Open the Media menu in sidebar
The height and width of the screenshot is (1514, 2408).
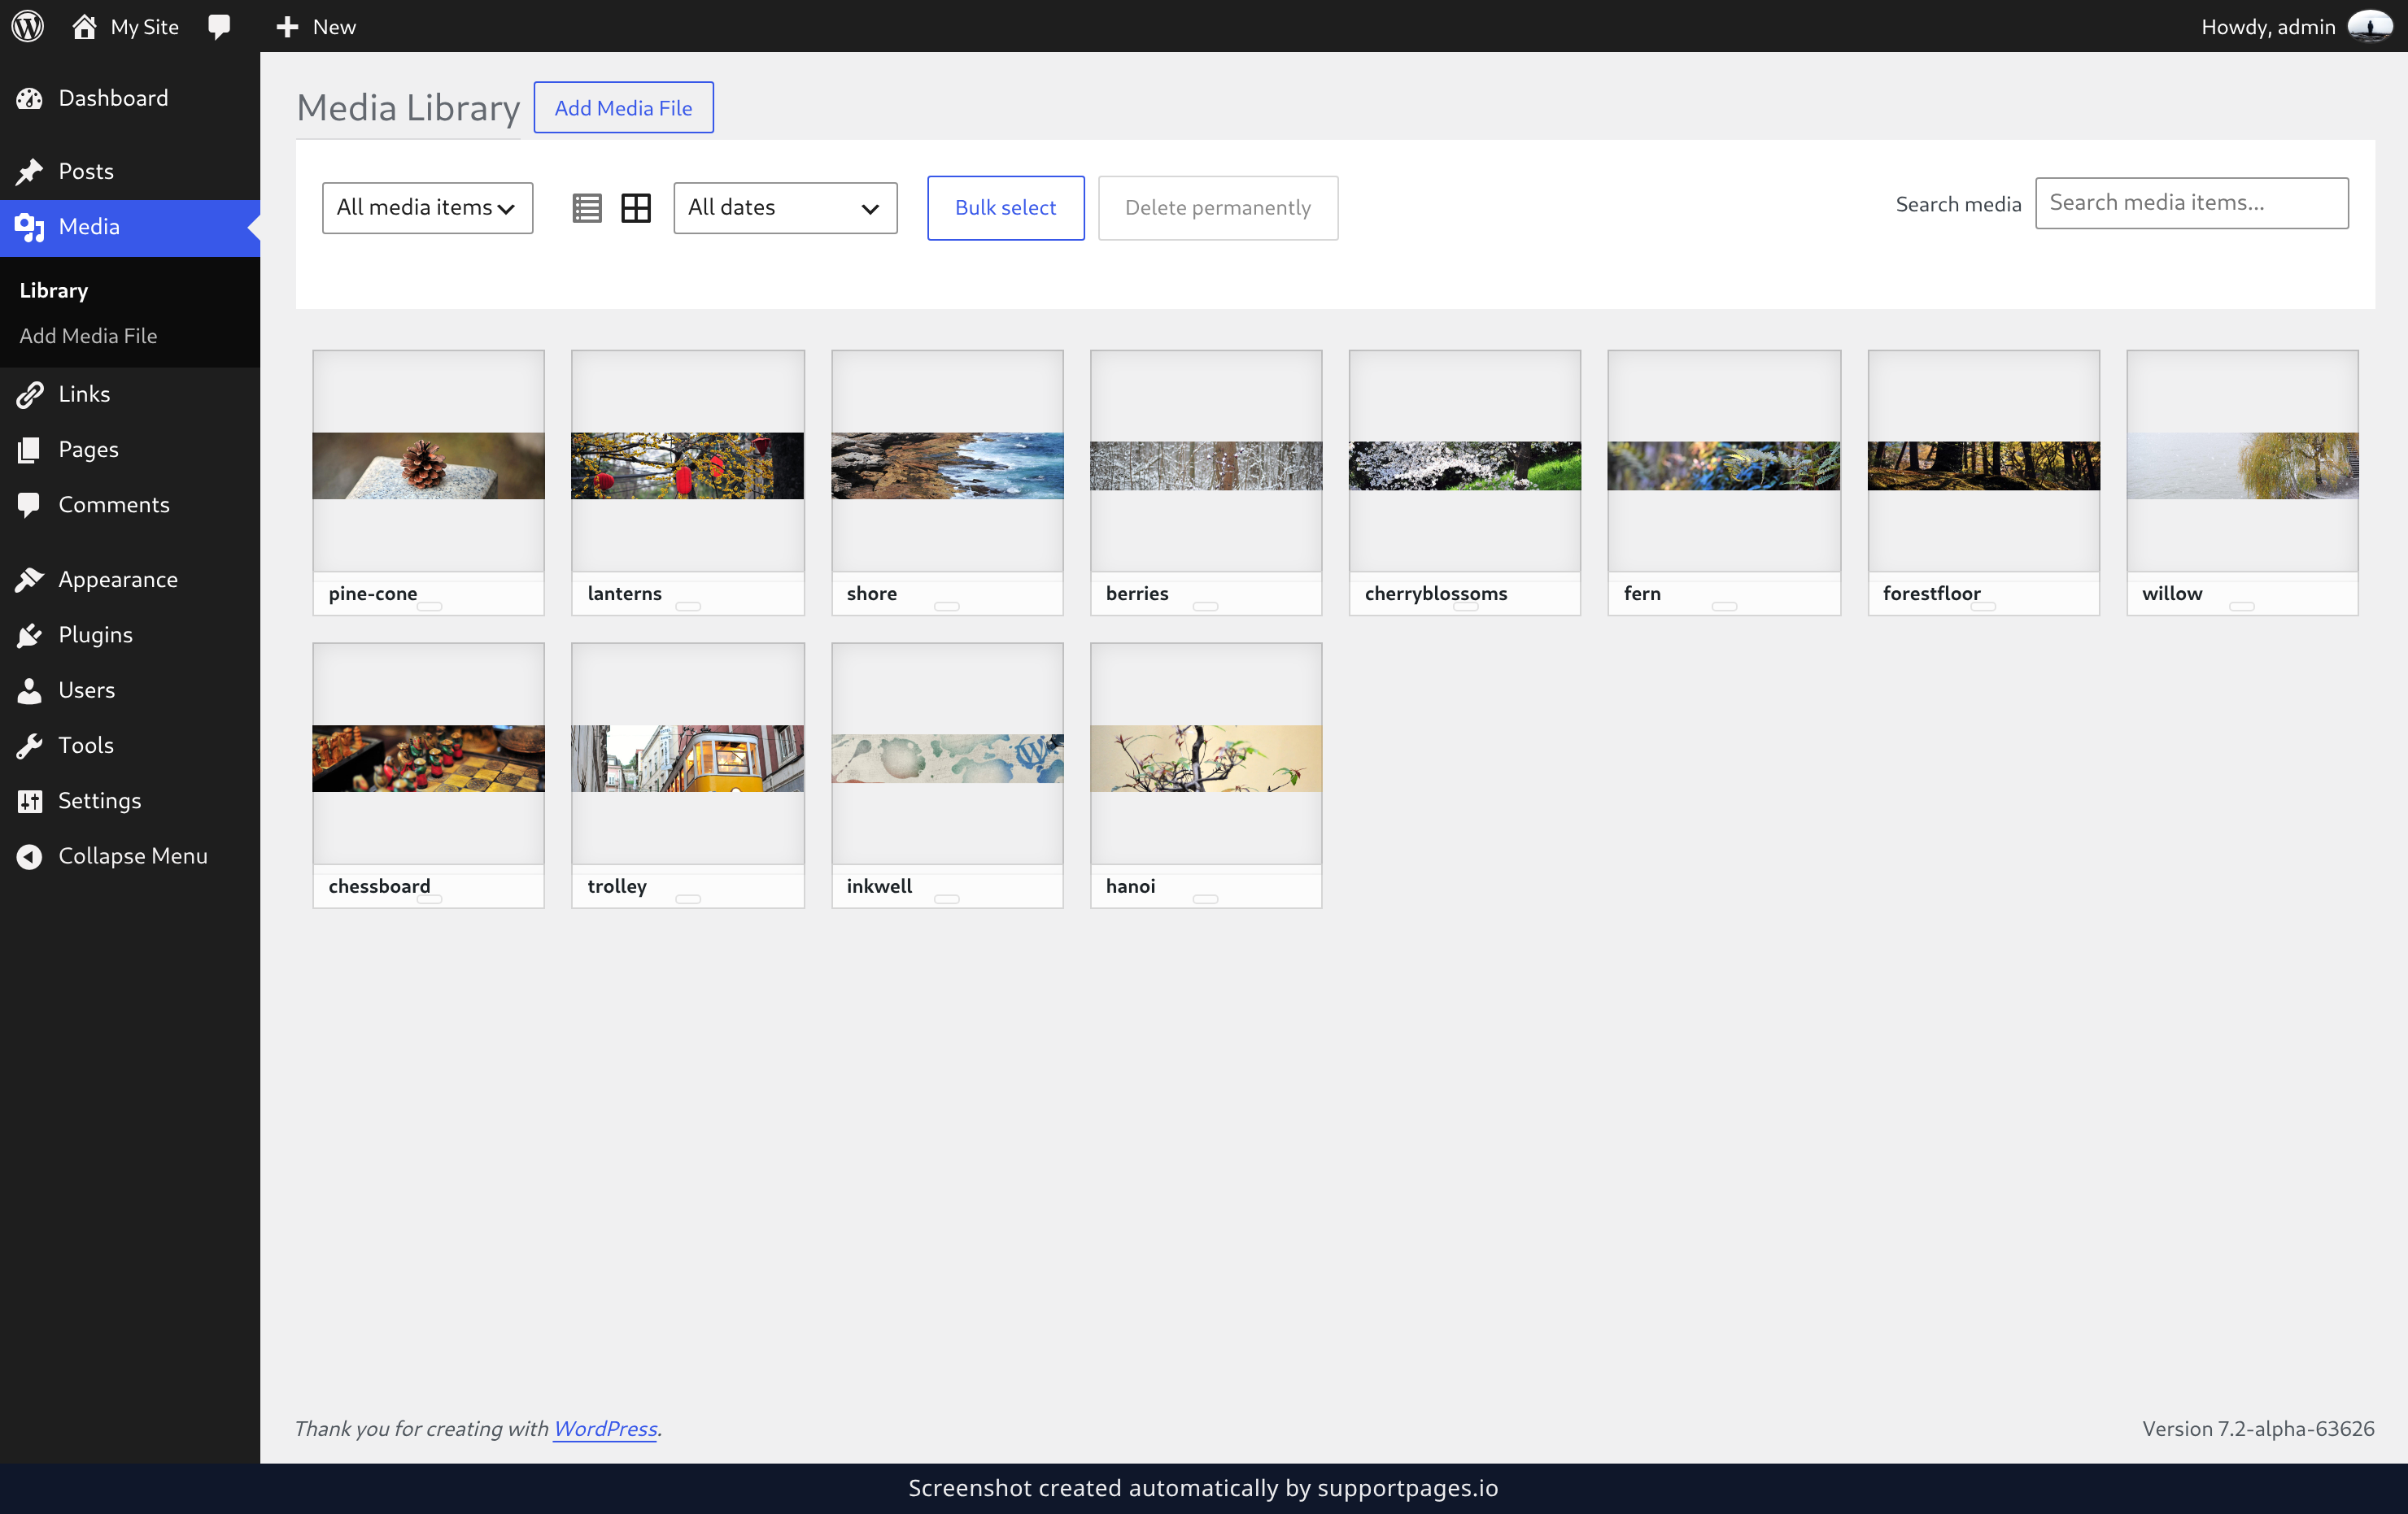(130, 227)
